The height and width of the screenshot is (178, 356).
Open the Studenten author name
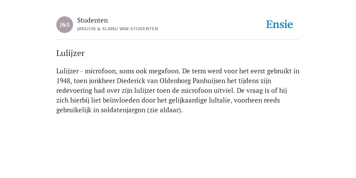coord(92,20)
